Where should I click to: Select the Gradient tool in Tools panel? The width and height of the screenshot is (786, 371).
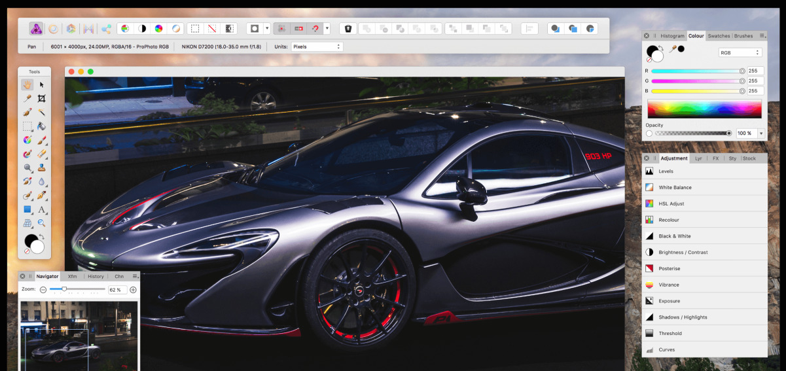point(27,140)
